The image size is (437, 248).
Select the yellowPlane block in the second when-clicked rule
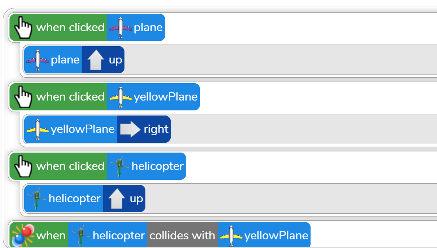pyautogui.click(x=153, y=97)
